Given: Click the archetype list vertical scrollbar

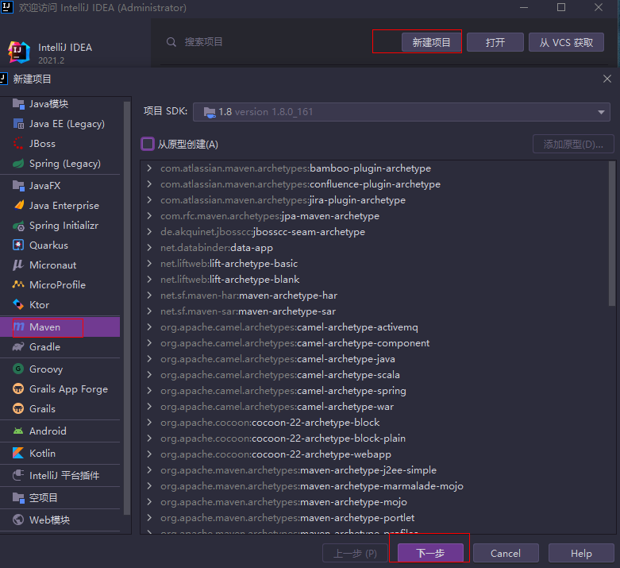Looking at the screenshot, I should 612,234.
